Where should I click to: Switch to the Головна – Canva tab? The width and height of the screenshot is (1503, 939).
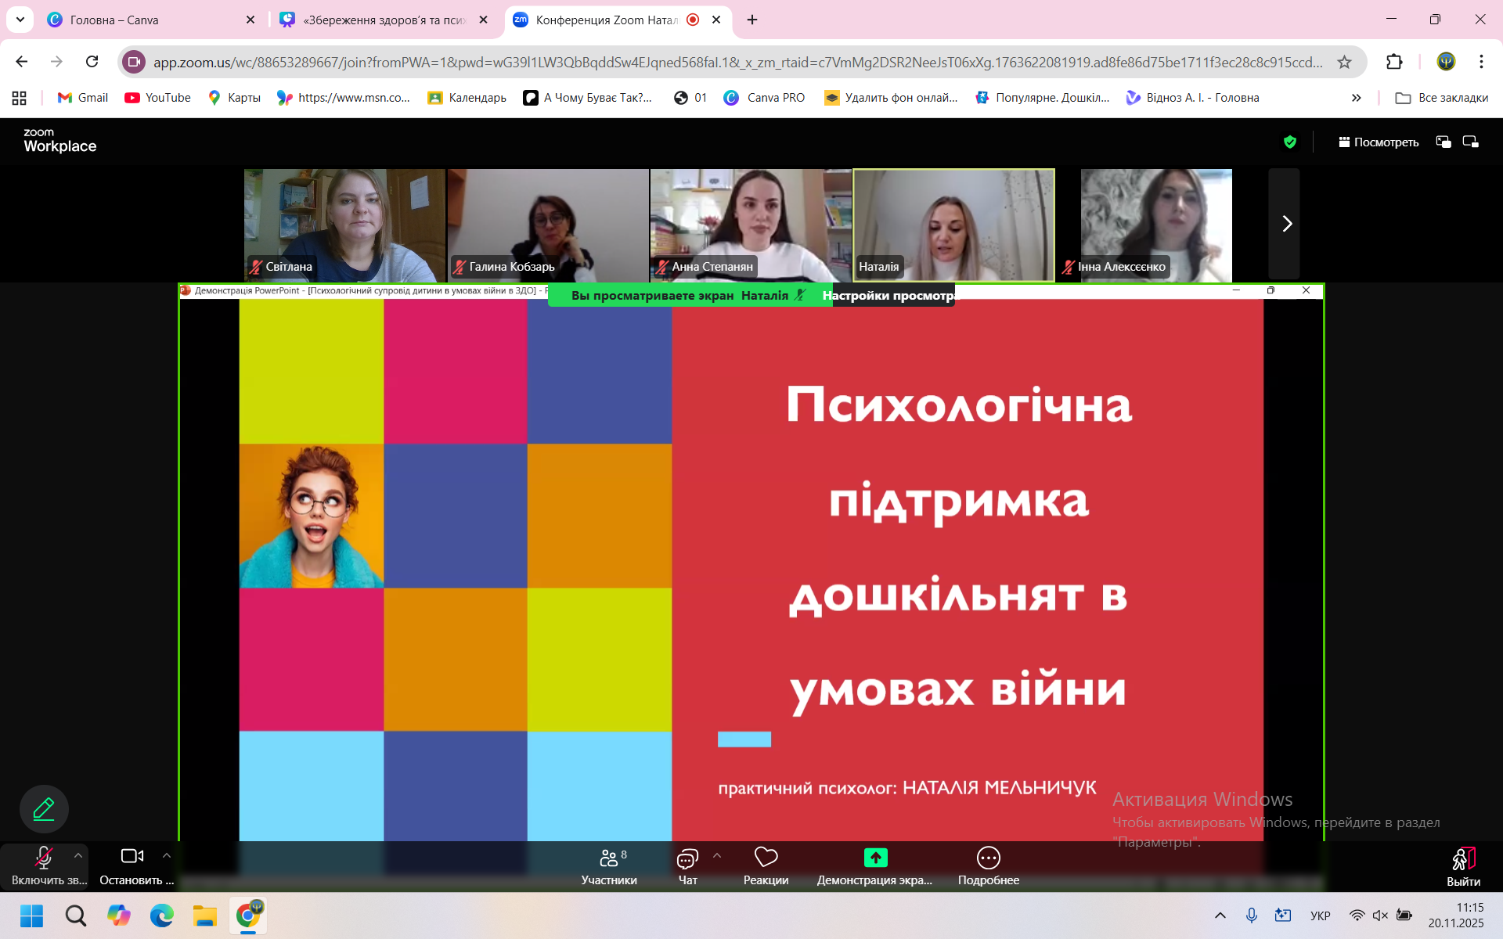[x=114, y=20]
